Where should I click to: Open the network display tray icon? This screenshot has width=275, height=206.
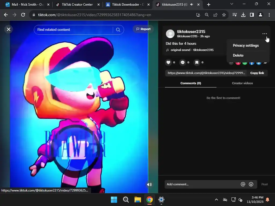tap(233, 200)
